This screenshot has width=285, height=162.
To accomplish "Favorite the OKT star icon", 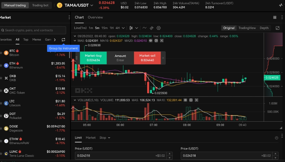I will (1, 91).
